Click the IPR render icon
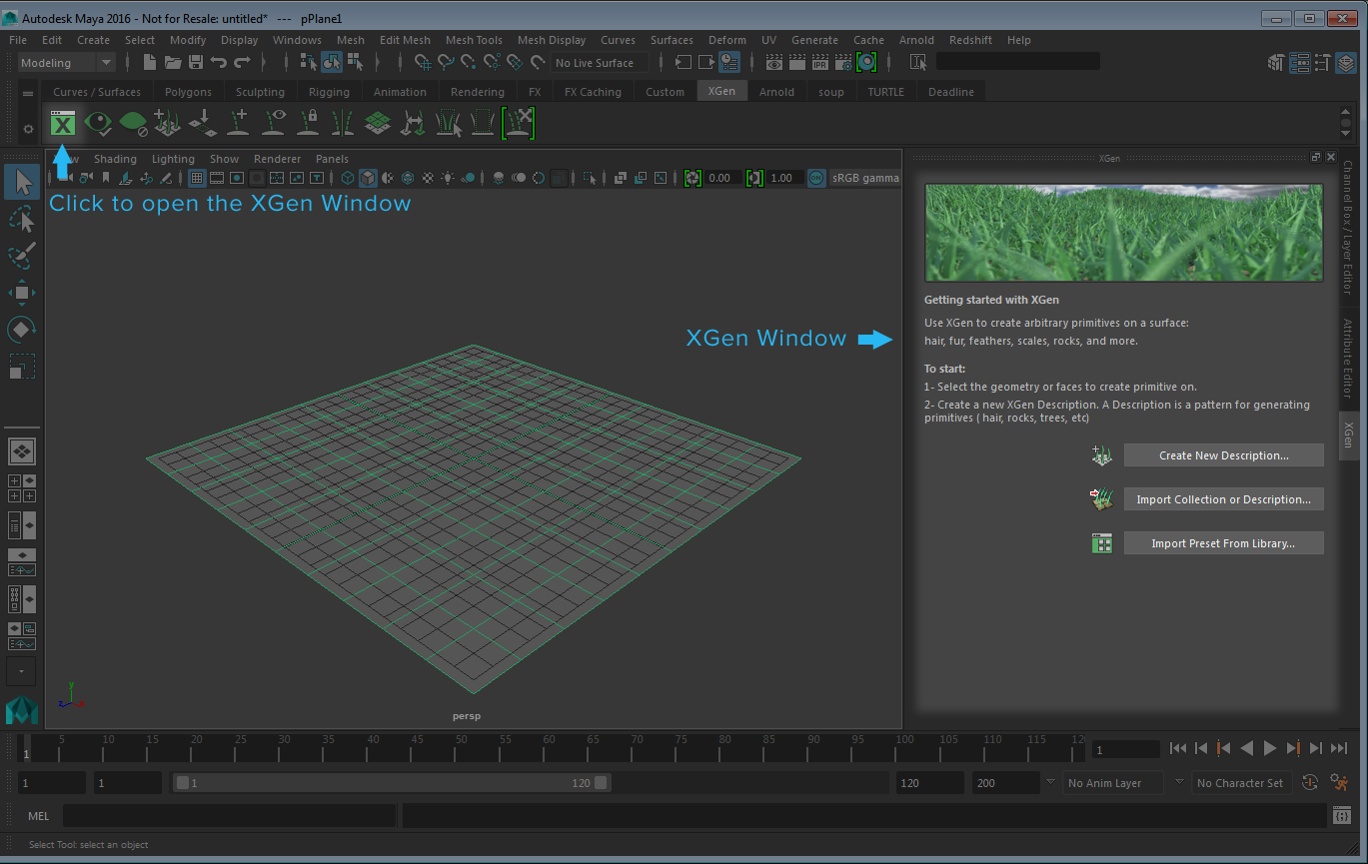The image size is (1368, 864). [x=820, y=62]
